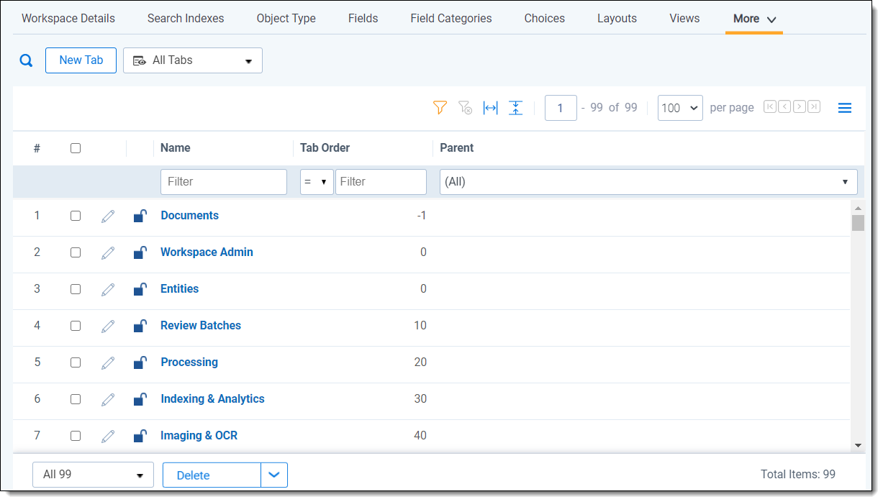Open the hamburger list options menu

tap(845, 108)
